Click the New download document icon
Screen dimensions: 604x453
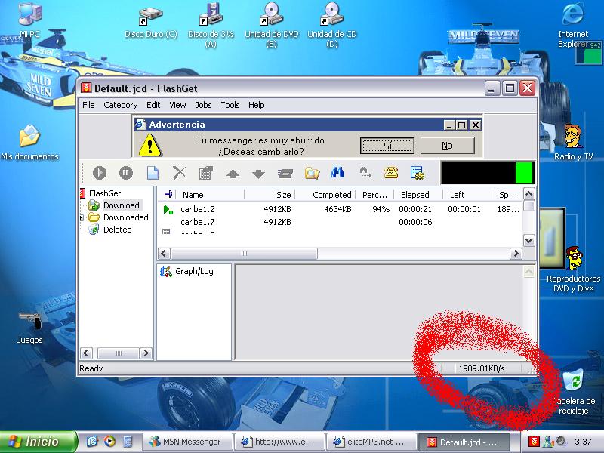152,173
